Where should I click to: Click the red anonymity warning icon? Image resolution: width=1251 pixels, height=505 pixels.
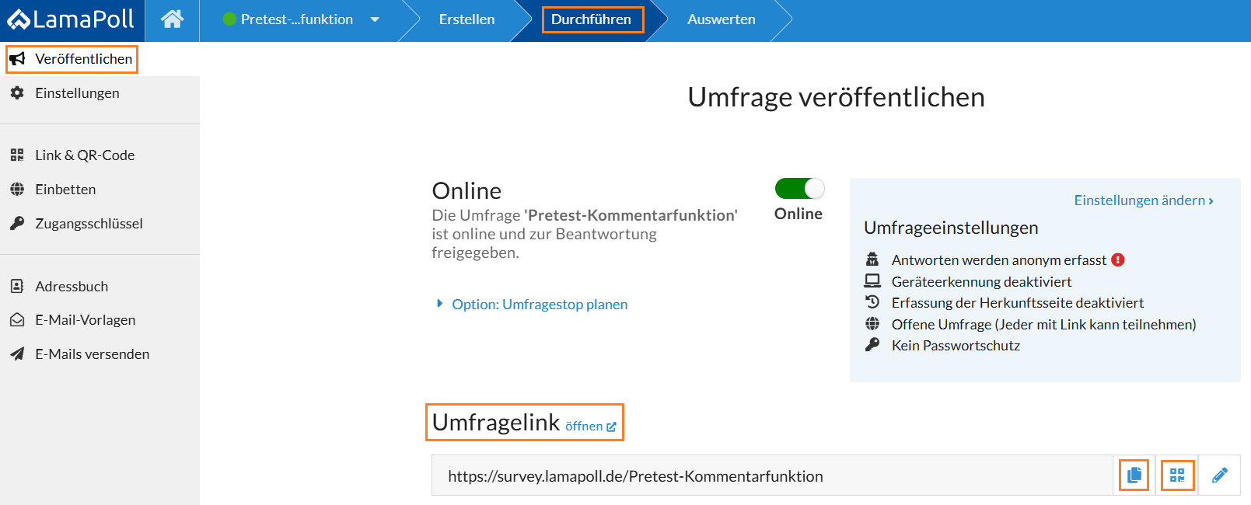(x=1118, y=260)
